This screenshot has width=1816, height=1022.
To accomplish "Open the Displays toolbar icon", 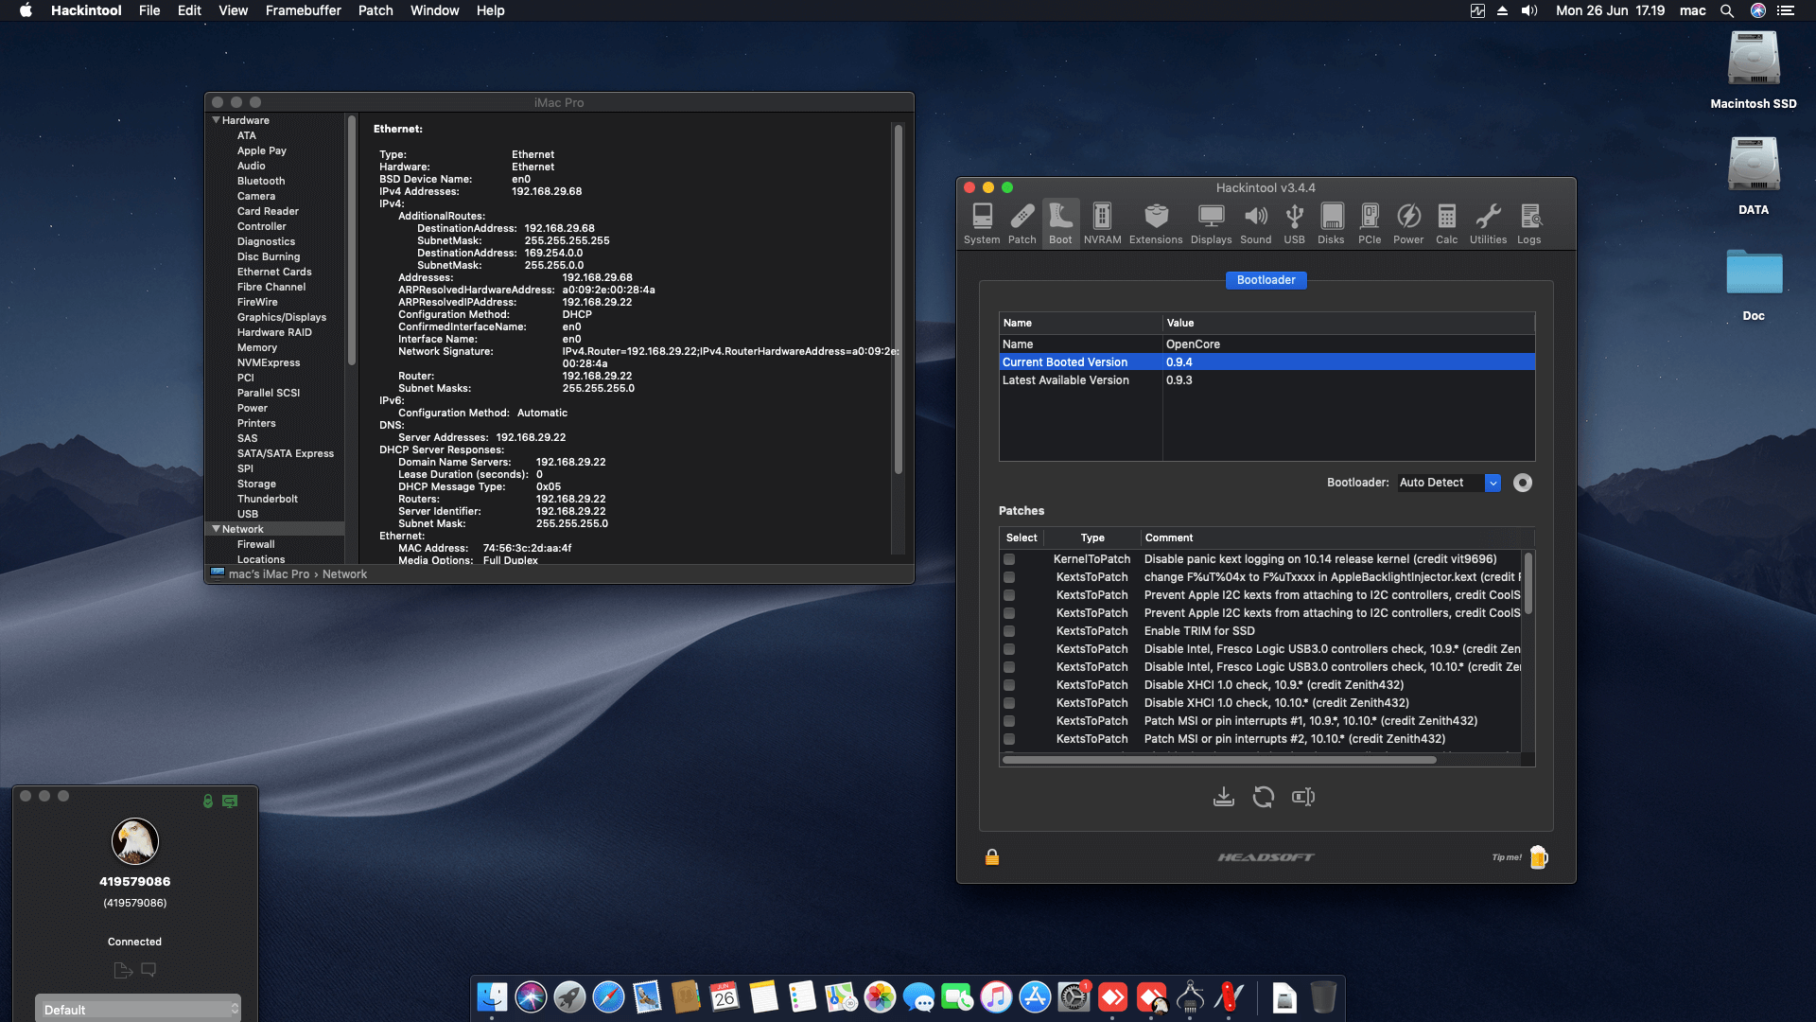I will tap(1211, 223).
